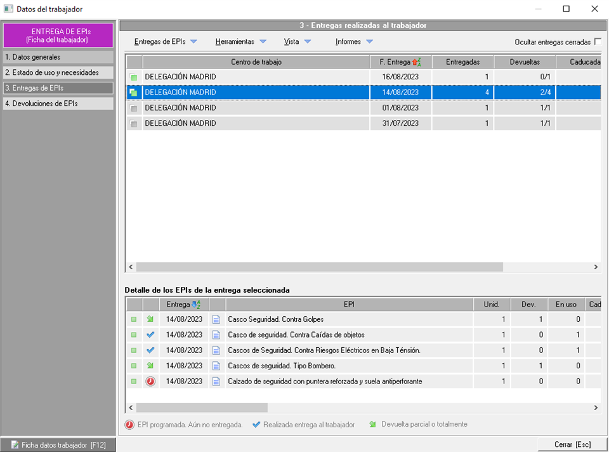Image resolution: width=609 pixels, height=452 pixels.
Task: Open the document icon for Cascos de seguridad Tipo Bombero
Action: pos(217,366)
